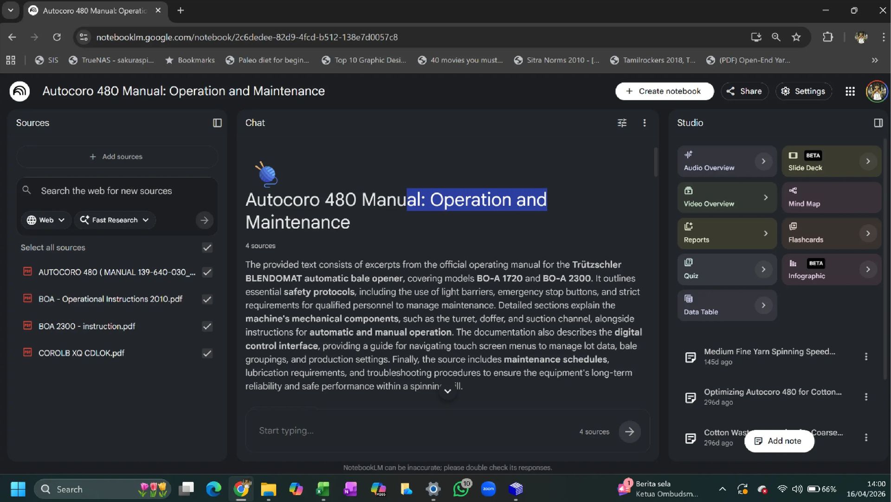Image resolution: width=891 pixels, height=502 pixels.
Task: Bookmark this page star icon
Action: point(796,37)
